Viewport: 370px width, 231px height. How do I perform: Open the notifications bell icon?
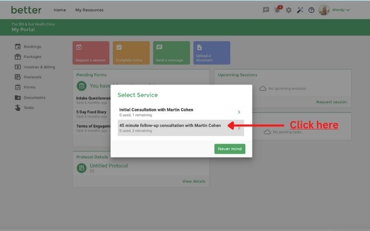[277, 10]
